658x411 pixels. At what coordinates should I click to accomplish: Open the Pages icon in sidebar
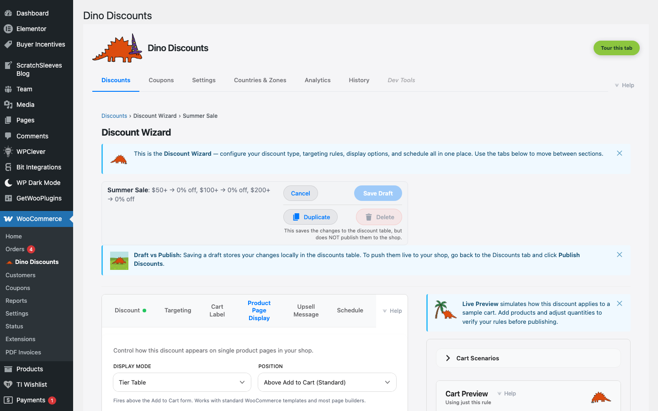[8, 120]
